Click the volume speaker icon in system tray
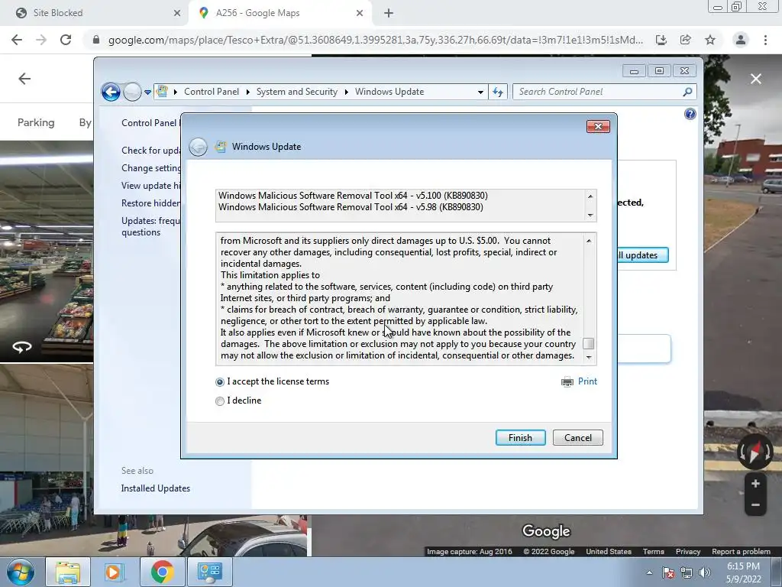Screen dimensions: 782x587 (704, 572)
